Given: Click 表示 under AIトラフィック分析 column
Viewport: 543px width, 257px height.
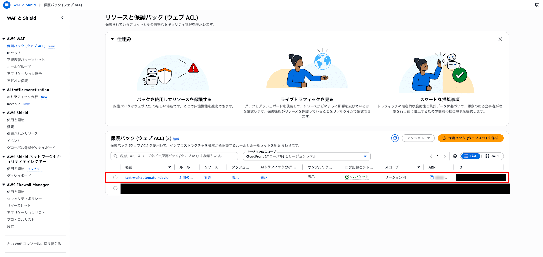Looking at the screenshot, I should pyautogui.click(x=264, y=177).
